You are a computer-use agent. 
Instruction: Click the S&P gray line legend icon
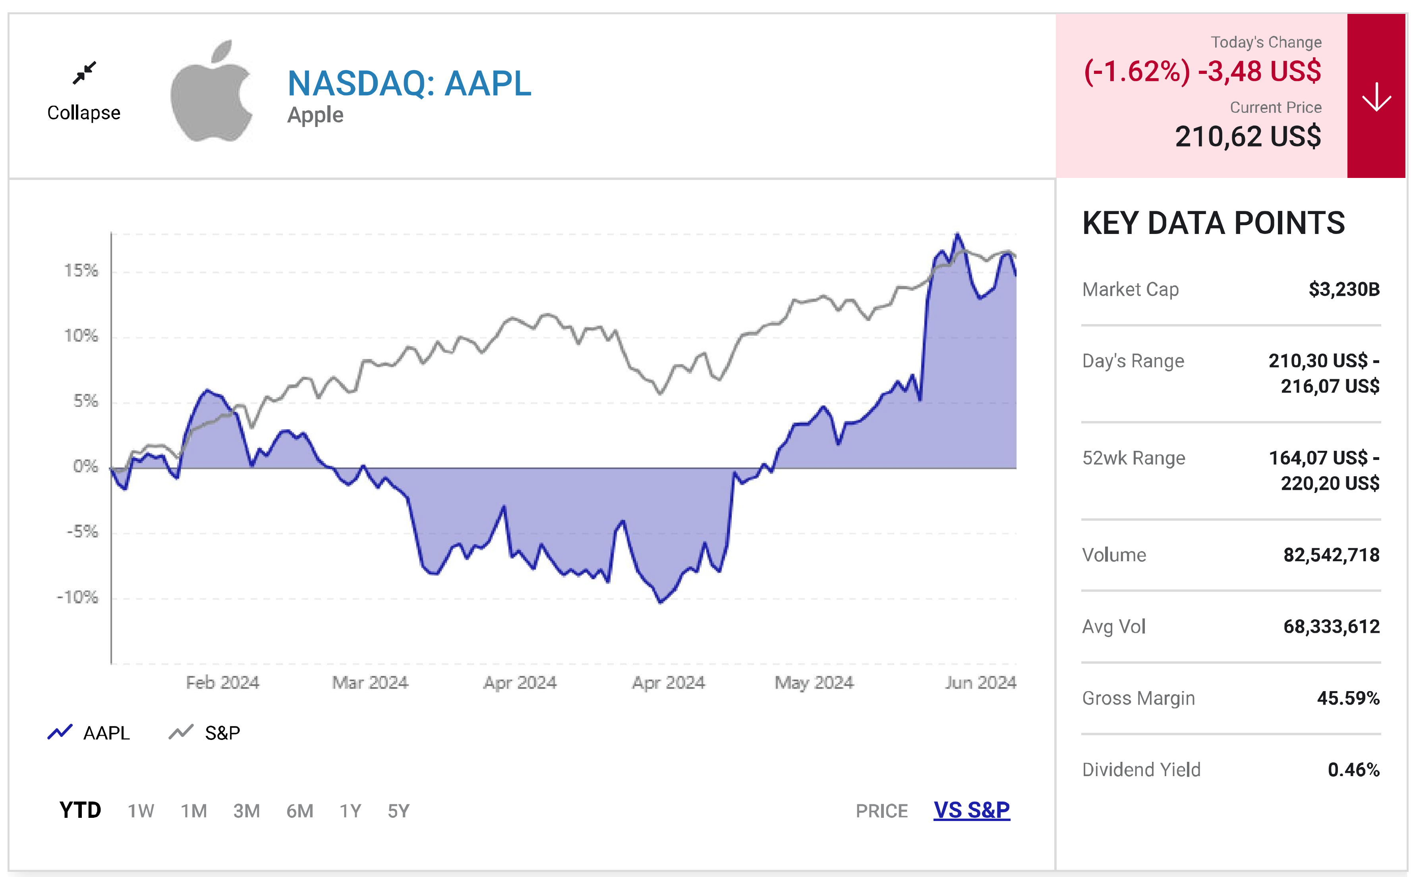[181, 732]
